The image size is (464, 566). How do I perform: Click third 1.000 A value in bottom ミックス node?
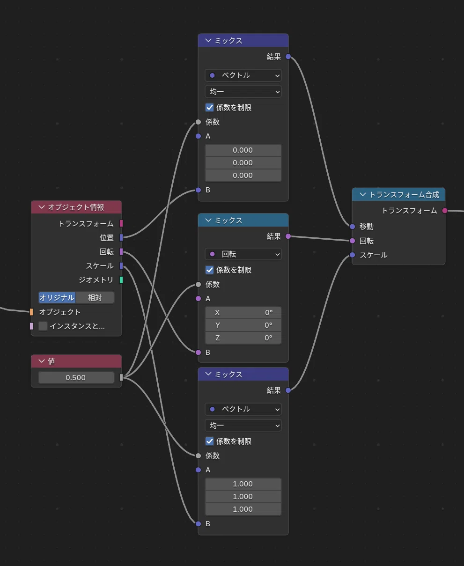tap(243, 509)
